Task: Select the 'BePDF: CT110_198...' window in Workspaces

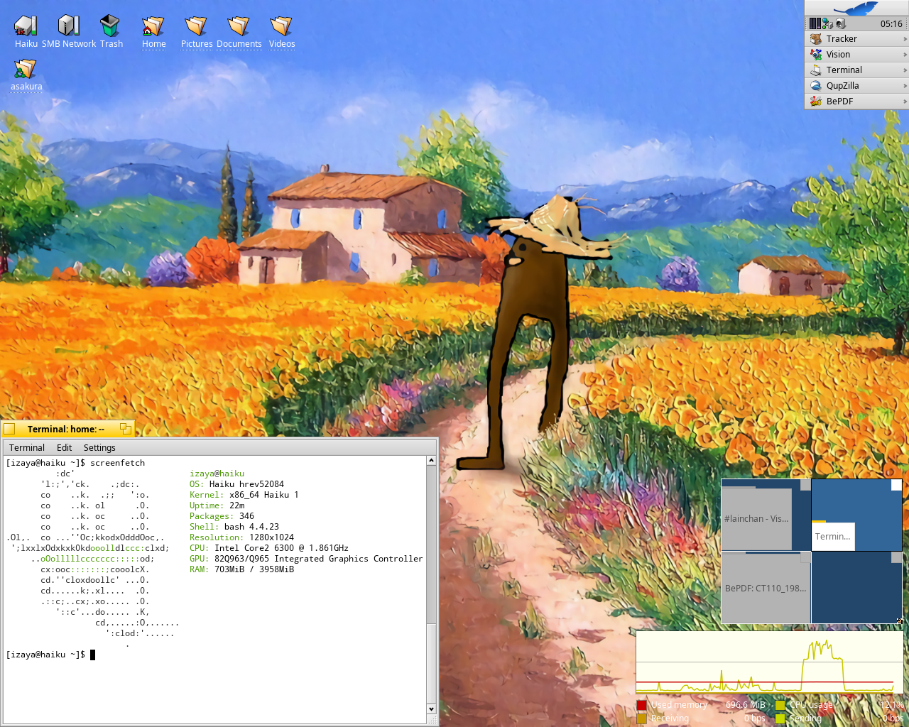Action: click(766, 589)
